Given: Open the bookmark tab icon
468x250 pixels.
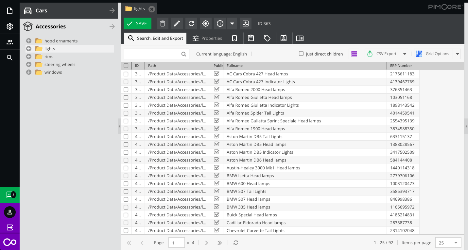Looking at the screenshot, I should 234,38.
